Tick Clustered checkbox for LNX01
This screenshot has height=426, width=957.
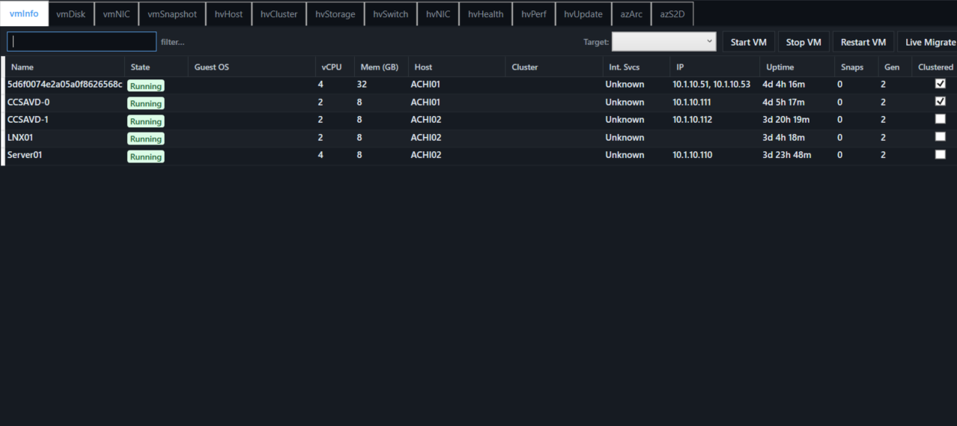click(x=941, y=136)
